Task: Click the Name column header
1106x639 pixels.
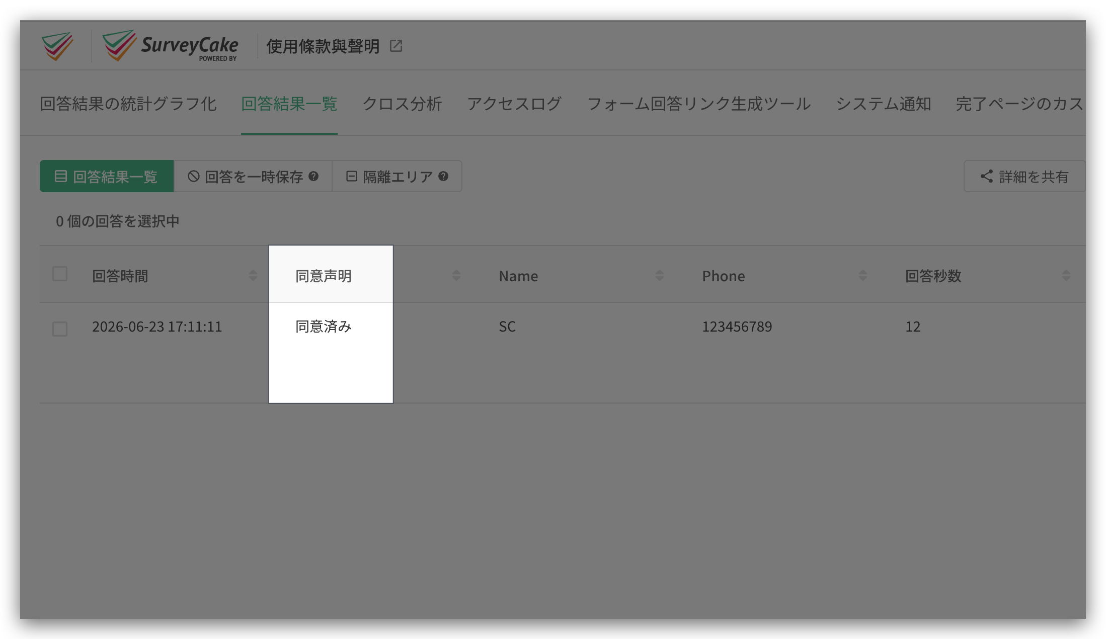Action: [x=518, y=276]
